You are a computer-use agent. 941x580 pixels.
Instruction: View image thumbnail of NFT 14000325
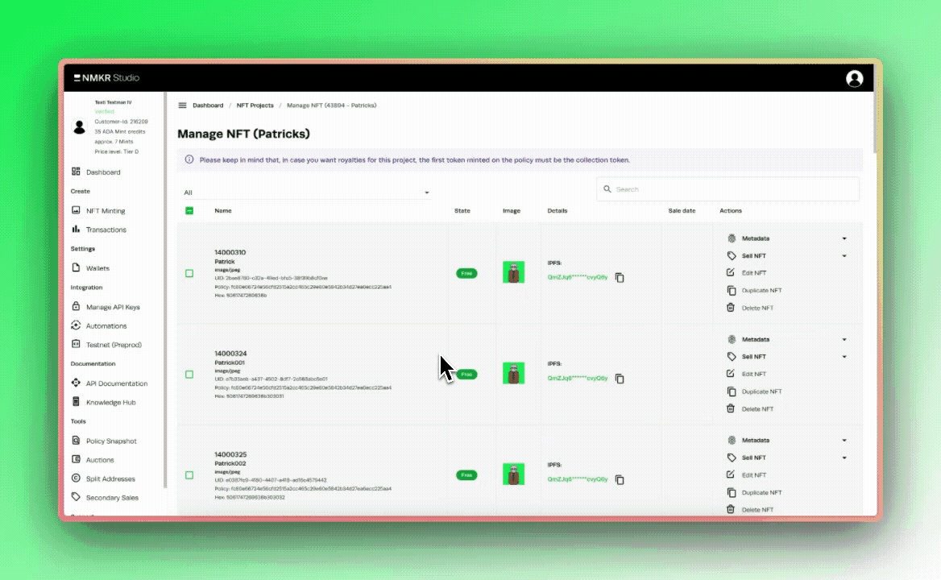coord(513,474)
